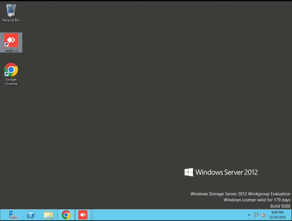Click the "Build 9200" watermark text
The width and height of the screenshot is (292, 221).
point(280,206)
